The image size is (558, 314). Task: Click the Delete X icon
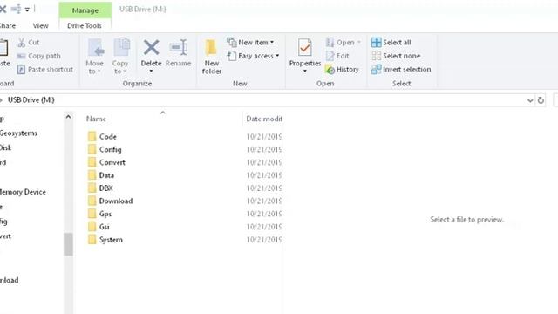pyautogui.click(x=151, y=47)
